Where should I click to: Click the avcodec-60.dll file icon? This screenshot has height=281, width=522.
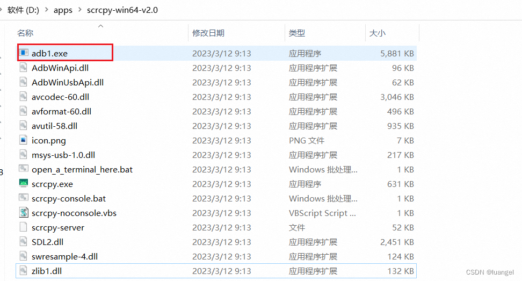23,97
